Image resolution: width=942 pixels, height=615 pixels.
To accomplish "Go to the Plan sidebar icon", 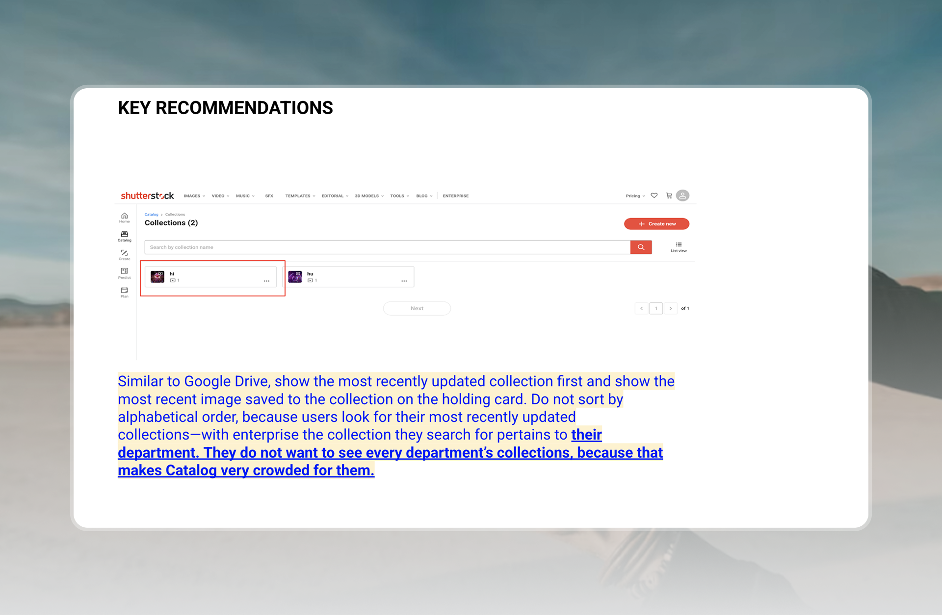I will tap(125, 292).
